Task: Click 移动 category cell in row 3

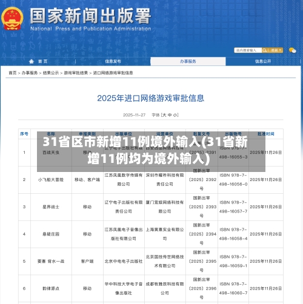Action: tap(87, 207)
